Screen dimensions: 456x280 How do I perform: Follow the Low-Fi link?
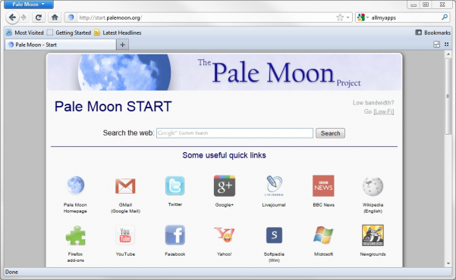(x=384, y=112)
